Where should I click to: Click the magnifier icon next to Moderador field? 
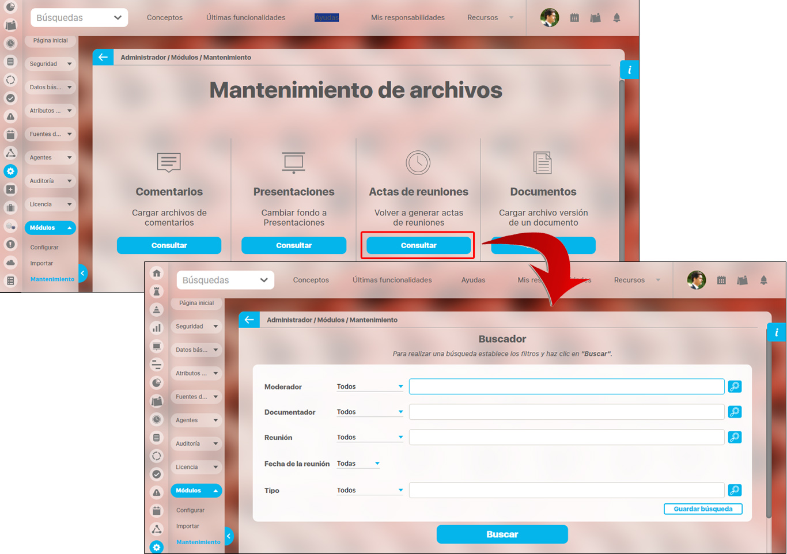point(735,386)
